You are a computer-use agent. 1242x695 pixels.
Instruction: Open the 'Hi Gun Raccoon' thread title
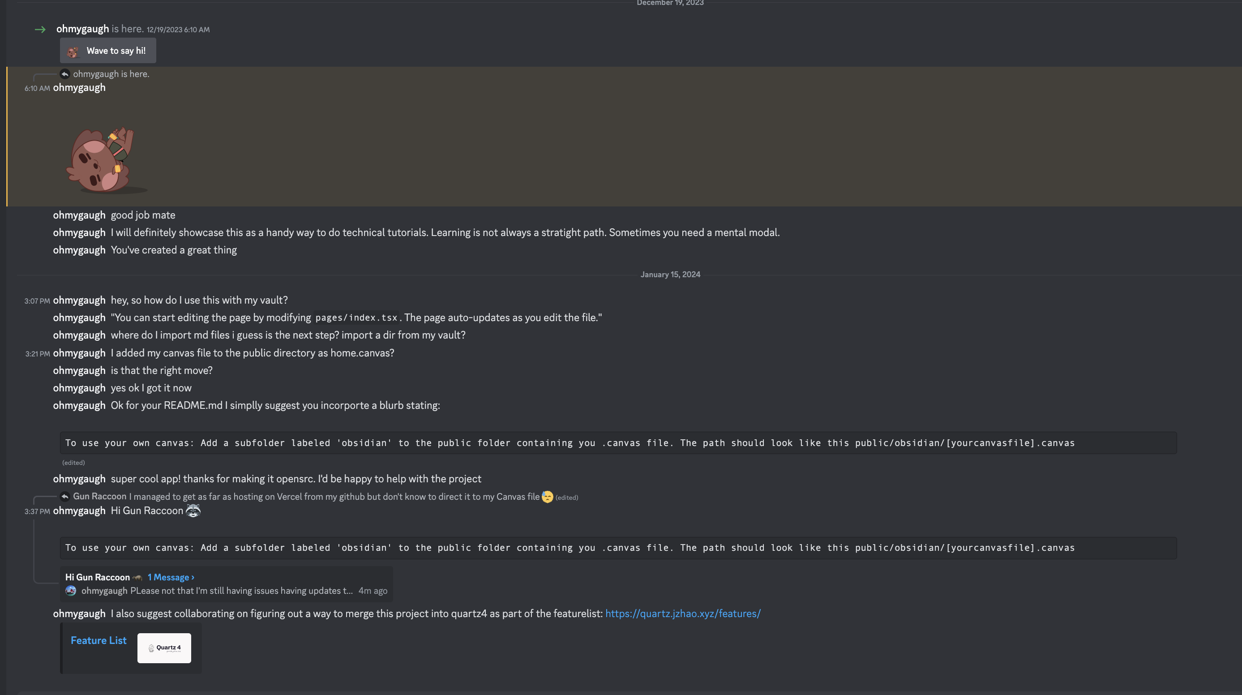click(98, 577)
